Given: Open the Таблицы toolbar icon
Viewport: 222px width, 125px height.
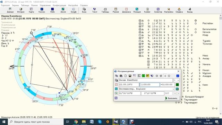Looking at the screenshot, I should click(x=105, y=10).
